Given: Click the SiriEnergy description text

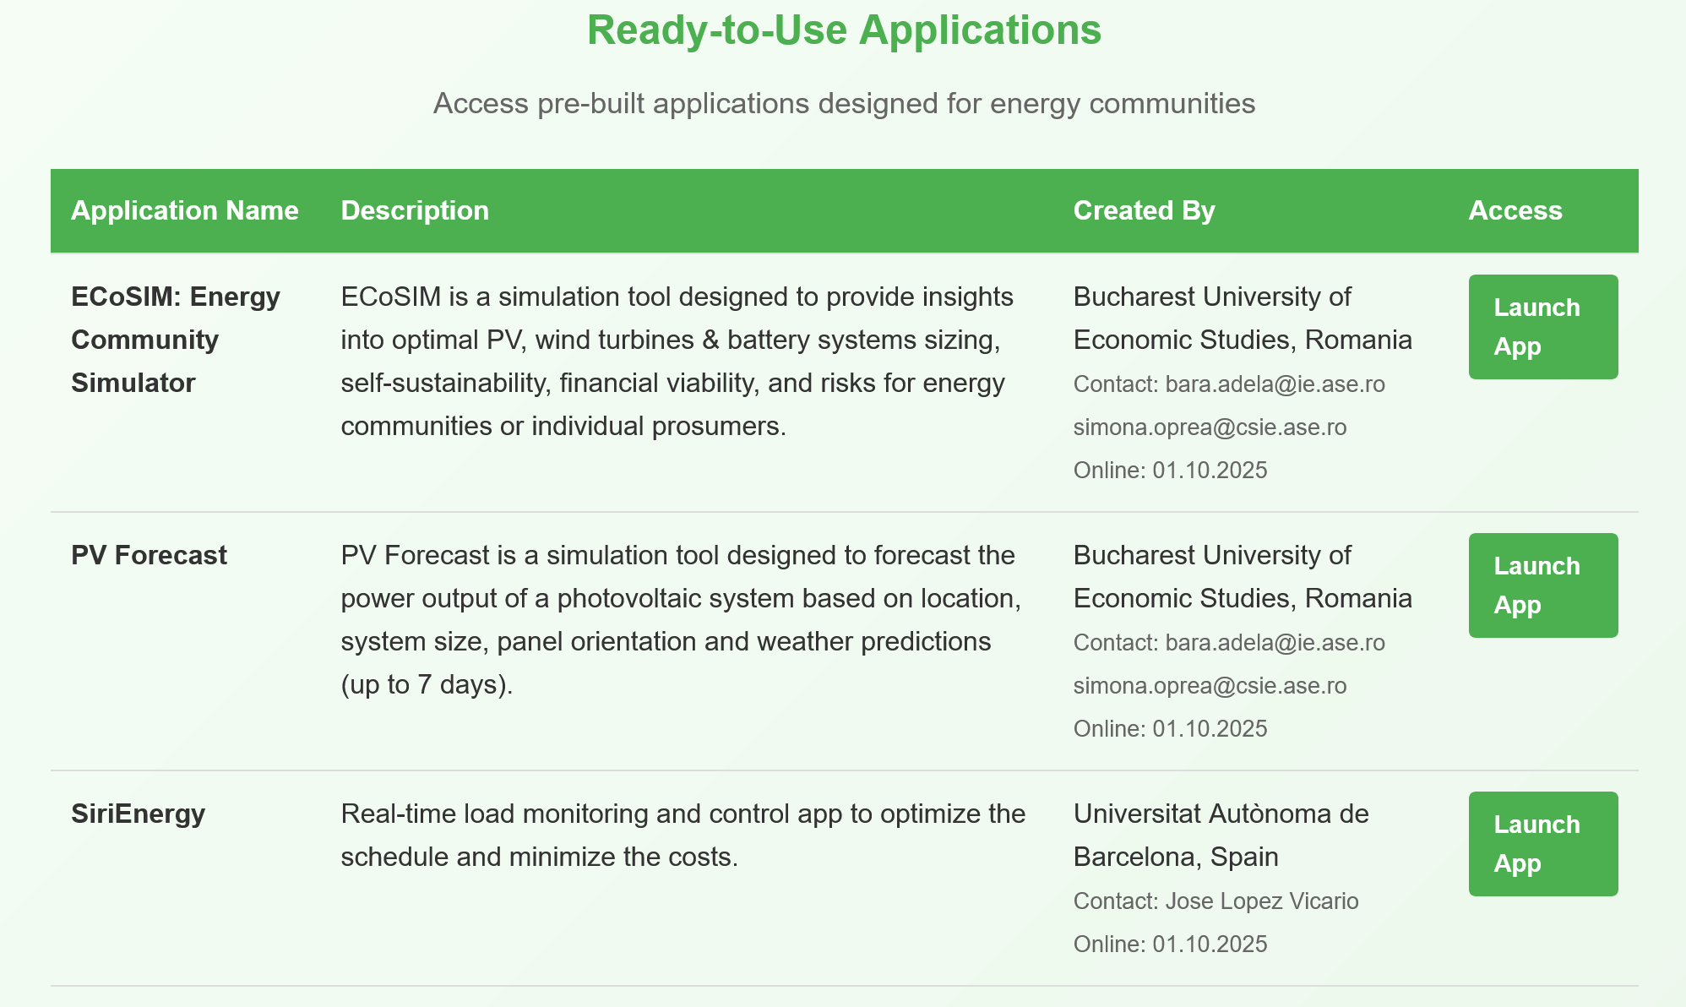Looking at the screenshot, I should click(683, 836).
